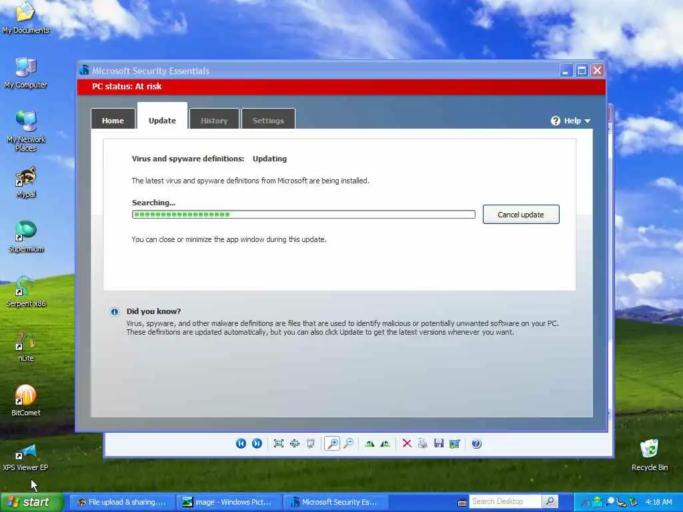The height and width of the screenshot is (512, 683).
Task: Delete image with red X icon
Action: pos(407,443)
